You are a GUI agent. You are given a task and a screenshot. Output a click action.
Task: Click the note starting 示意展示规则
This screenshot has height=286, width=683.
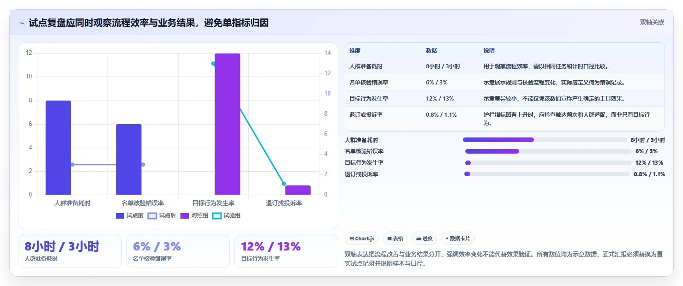554,83
